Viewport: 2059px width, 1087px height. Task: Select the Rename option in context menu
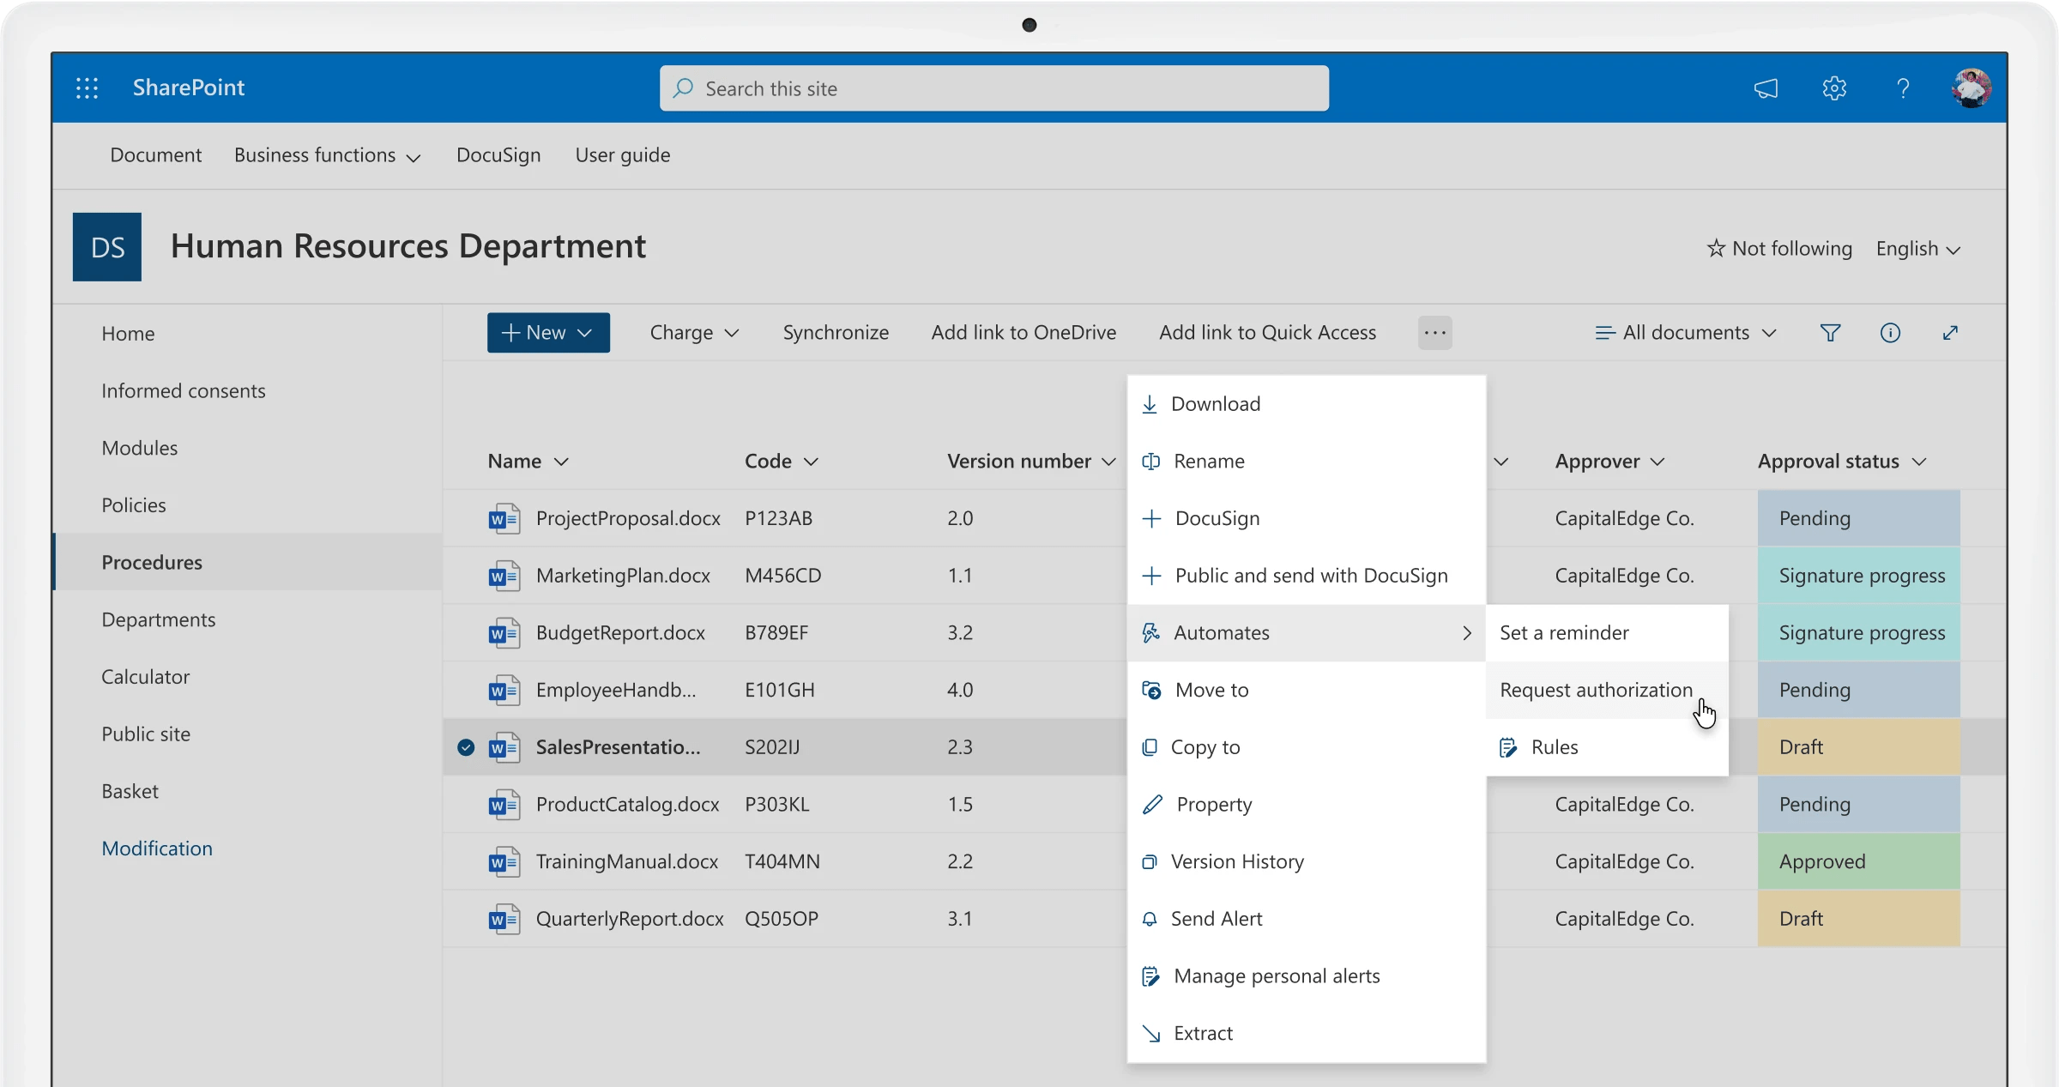tap(1209, 461)
